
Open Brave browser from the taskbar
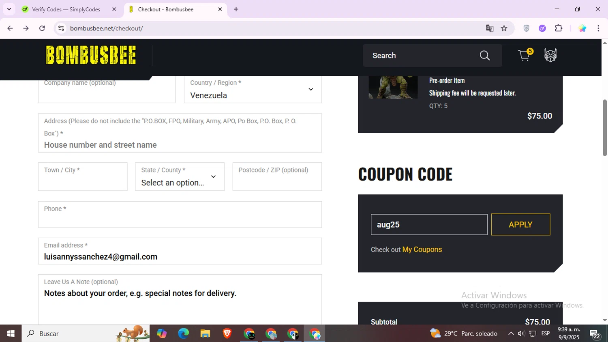[227, 333]
